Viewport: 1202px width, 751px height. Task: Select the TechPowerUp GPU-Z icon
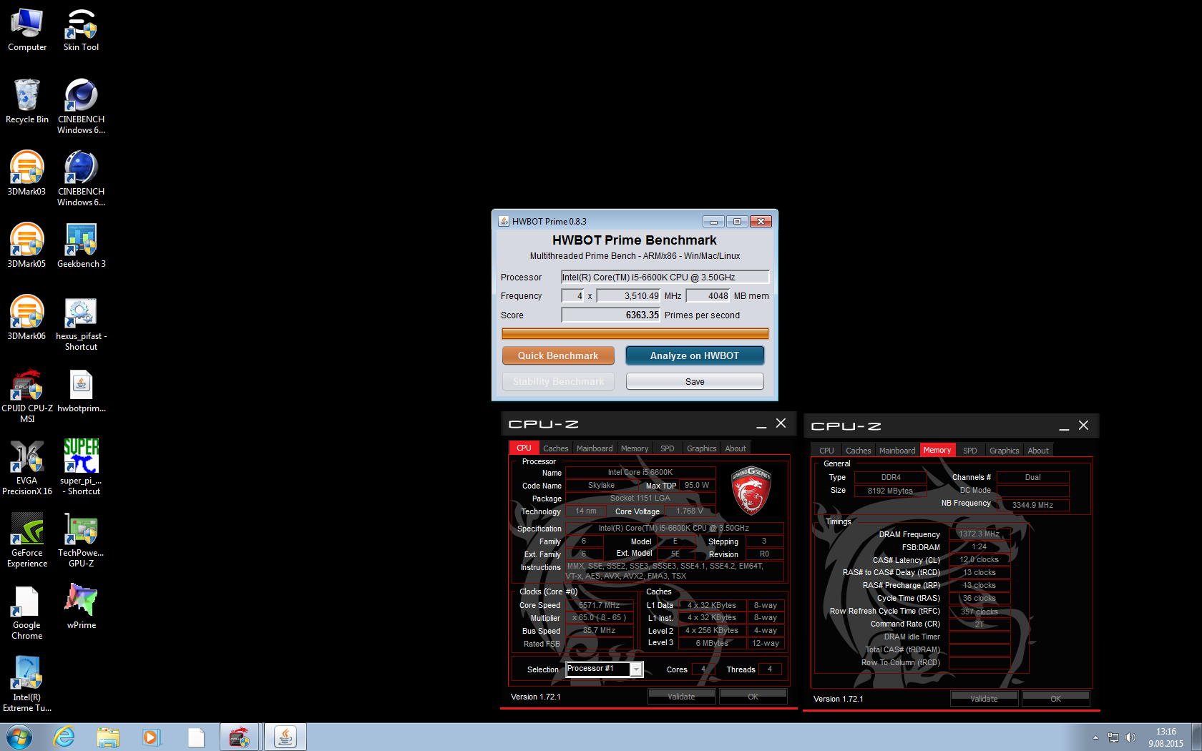[81, 541]
